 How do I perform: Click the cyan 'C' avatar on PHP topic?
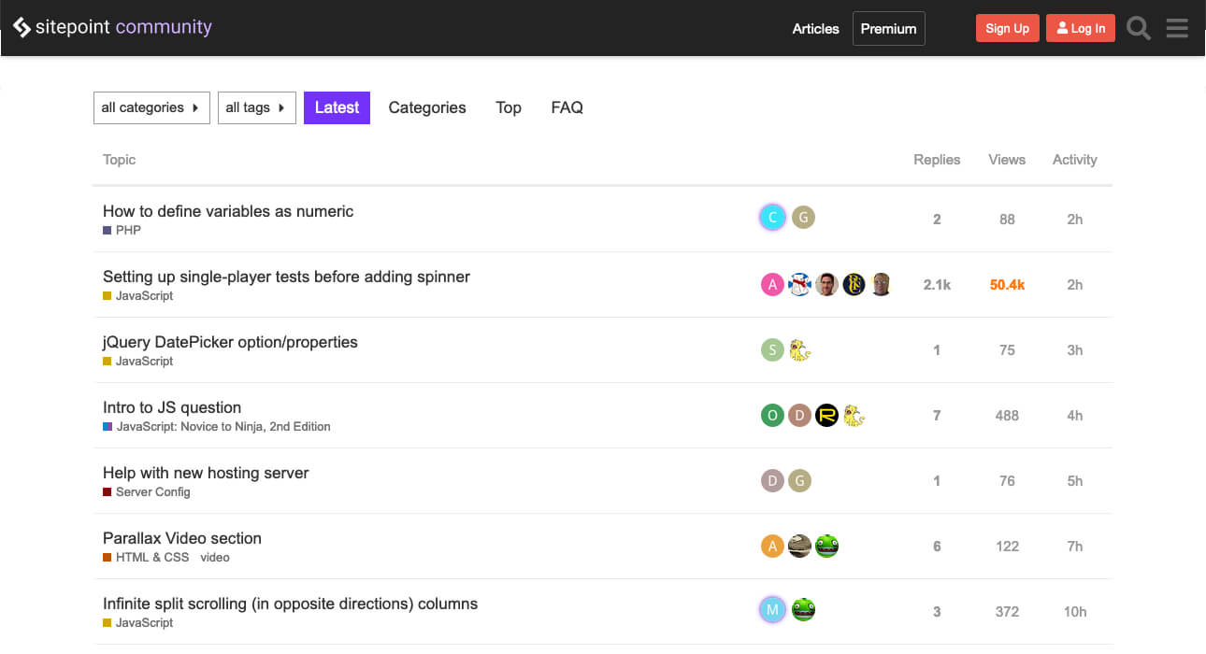coord(772,218)
